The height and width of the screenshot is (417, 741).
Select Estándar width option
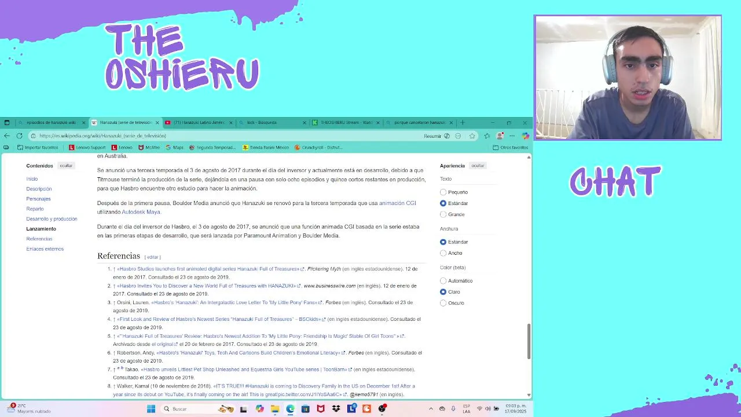click(x=443, y=242)
